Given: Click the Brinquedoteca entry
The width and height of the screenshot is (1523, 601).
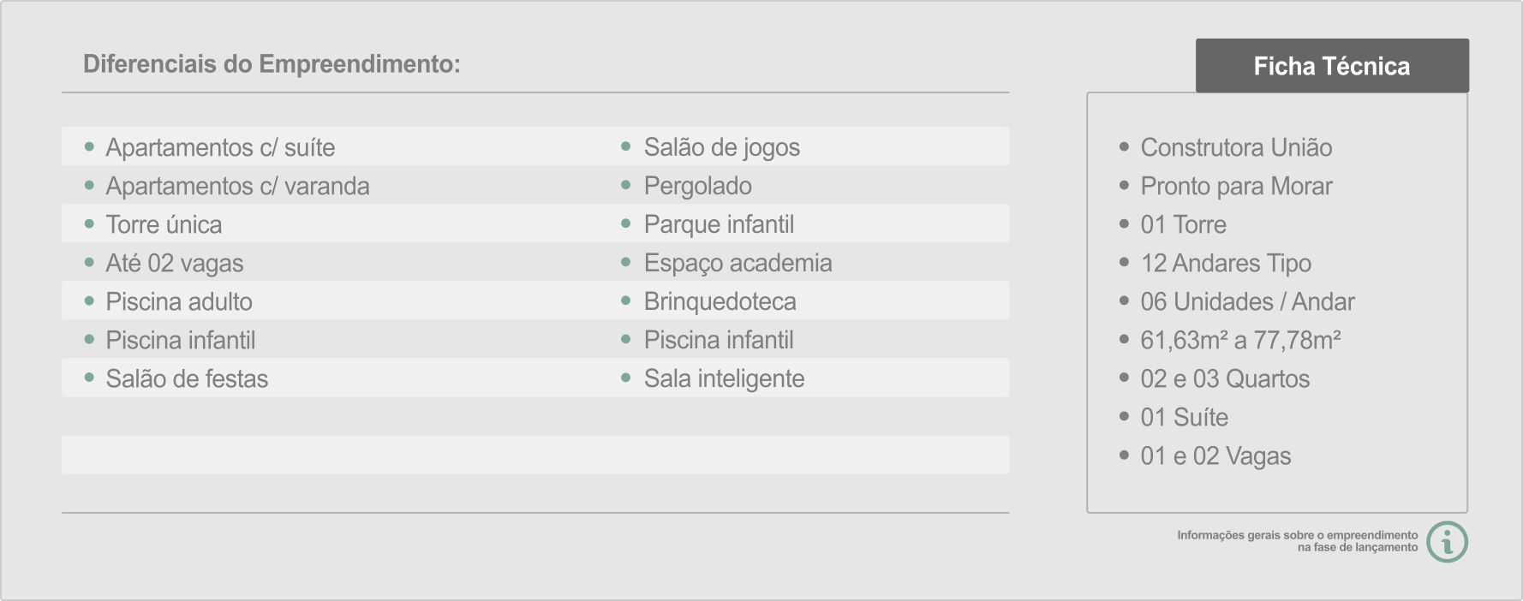Looking at the screenshot, I should 720,301.
